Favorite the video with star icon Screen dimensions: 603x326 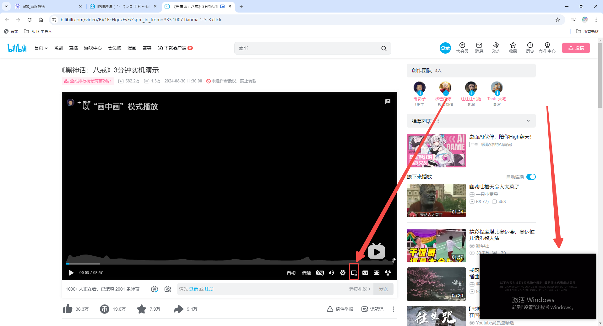tap(142, 309)
